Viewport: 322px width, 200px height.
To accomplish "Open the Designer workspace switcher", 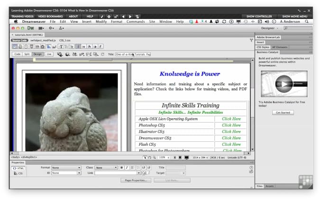I will 270,28.
